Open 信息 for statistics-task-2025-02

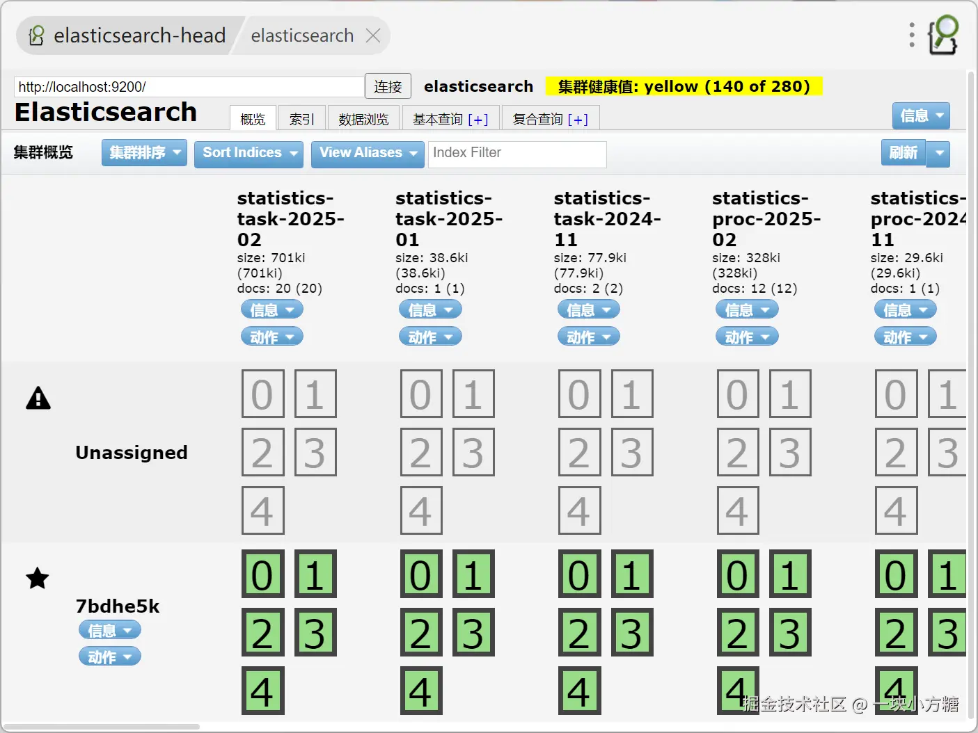coord(271,309)
